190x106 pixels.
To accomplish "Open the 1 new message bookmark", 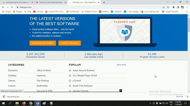I will [131, 11].
